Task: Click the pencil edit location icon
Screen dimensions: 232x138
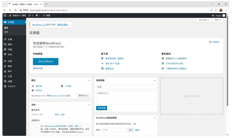Action: [x=135, y=124]
